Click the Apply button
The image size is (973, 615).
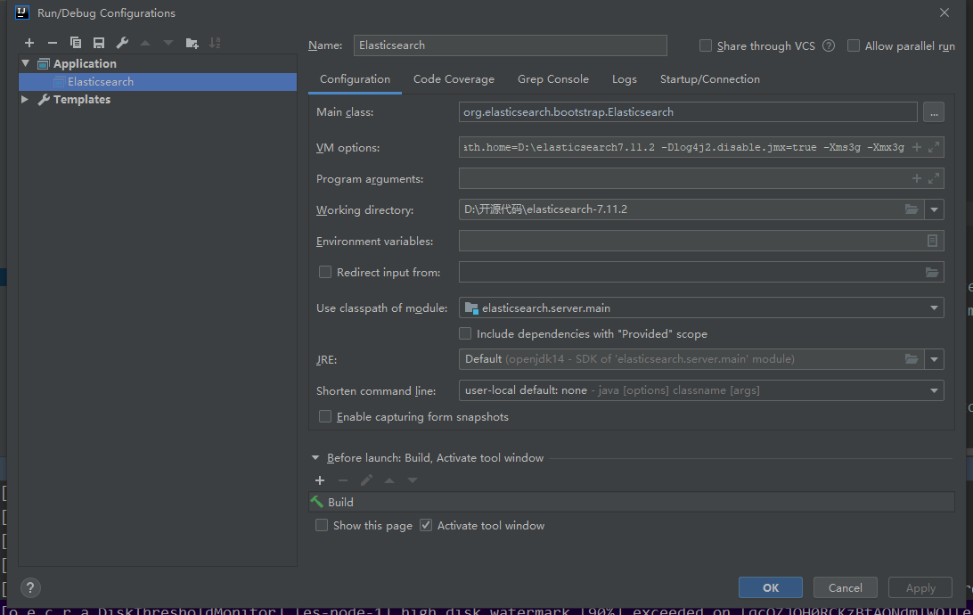coord(920,587)
